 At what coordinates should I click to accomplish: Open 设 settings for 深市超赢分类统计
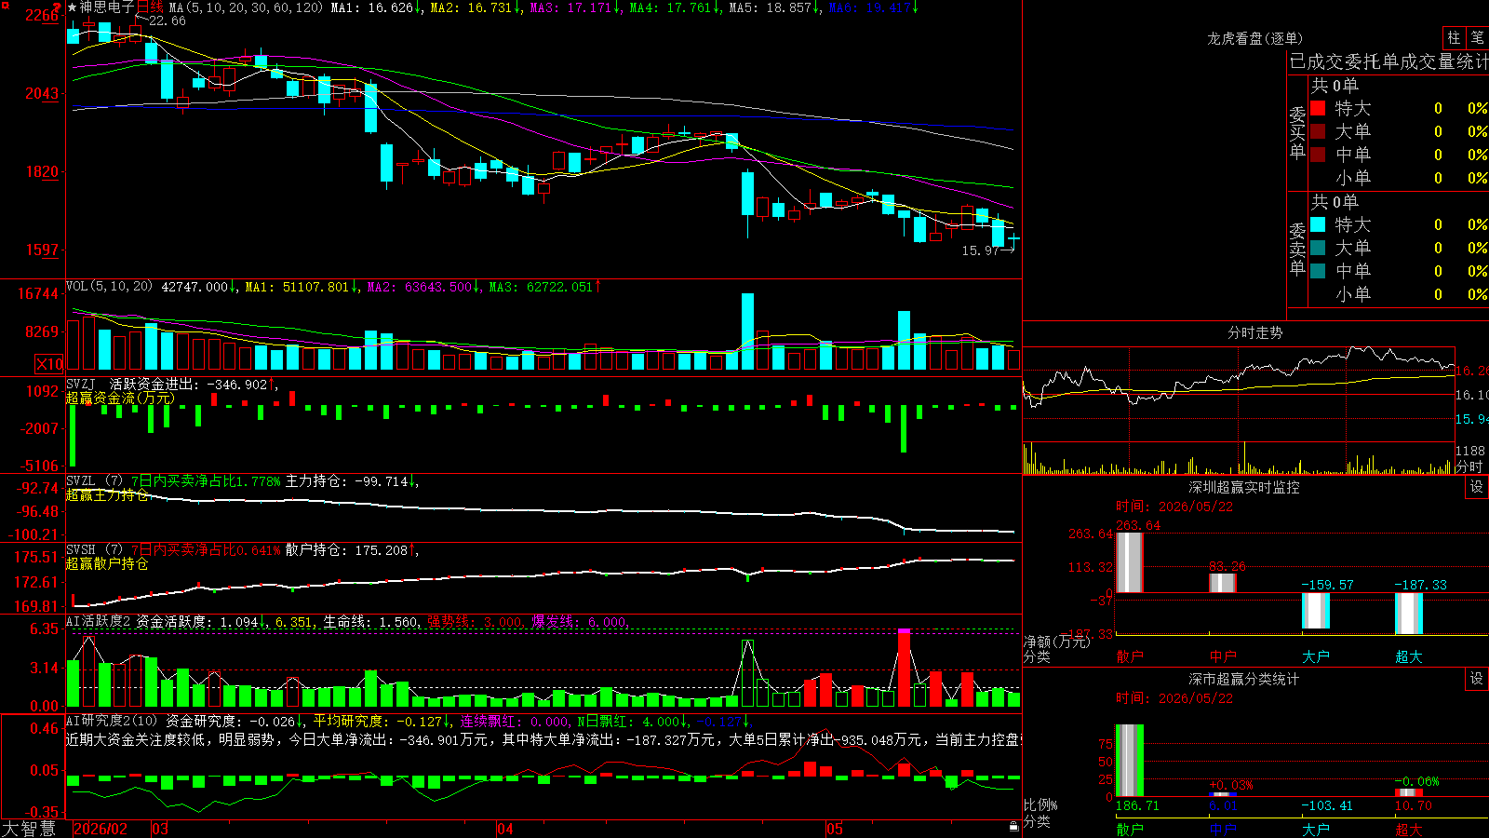click(x=1477, y=679)
